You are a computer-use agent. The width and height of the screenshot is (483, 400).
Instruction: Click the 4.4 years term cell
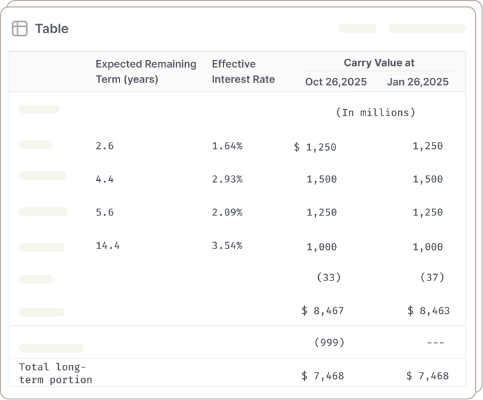click(105, 180)
